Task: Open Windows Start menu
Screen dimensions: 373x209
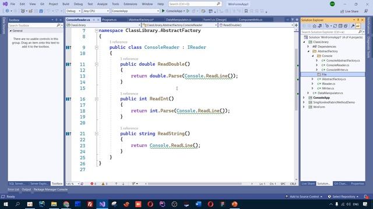Action: pyautogui.click(x=5, y=204)
